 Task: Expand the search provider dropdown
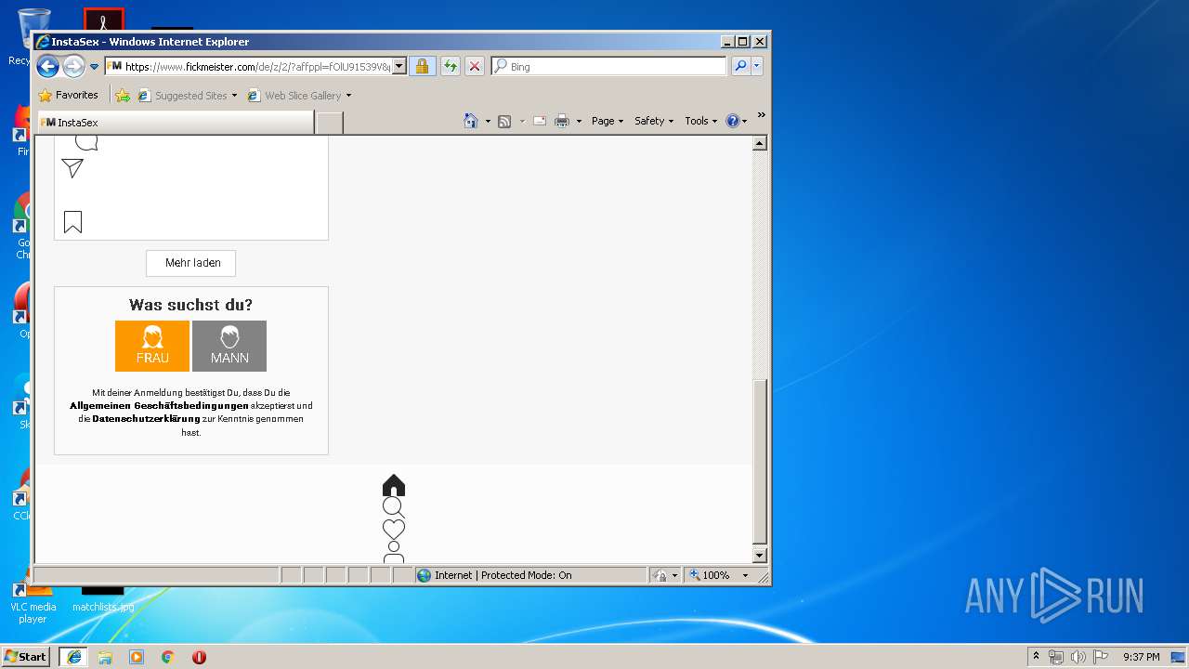coord(757,66)
